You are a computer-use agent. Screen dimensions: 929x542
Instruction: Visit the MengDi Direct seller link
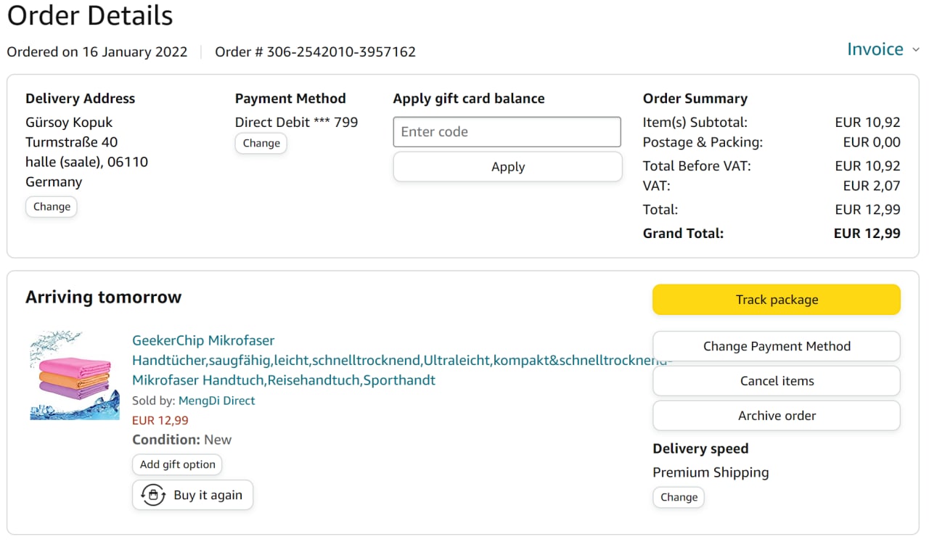(216, 401)
